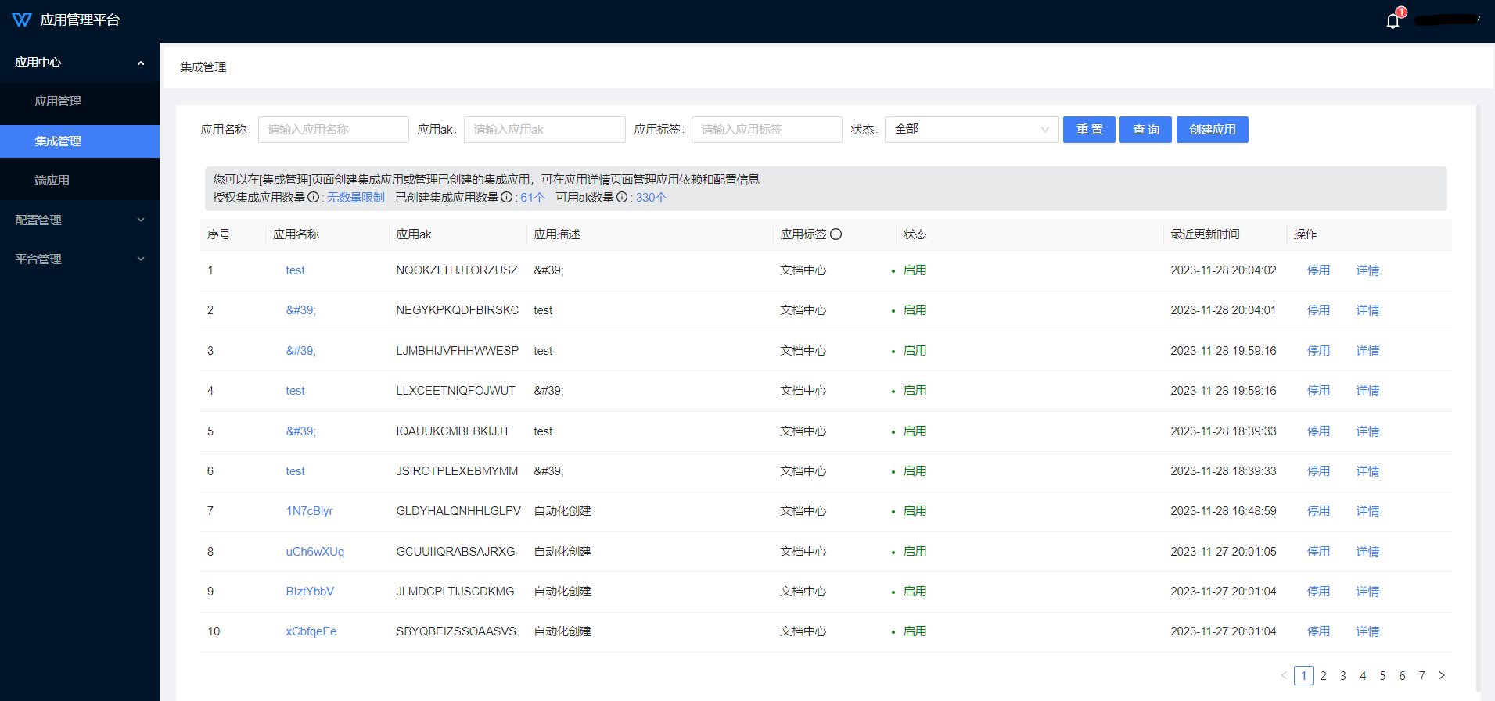Viewport: 1495px width, 701px height.
Task: Disable app xCbfqeEe via 停用
Action: click(1318, 631)
